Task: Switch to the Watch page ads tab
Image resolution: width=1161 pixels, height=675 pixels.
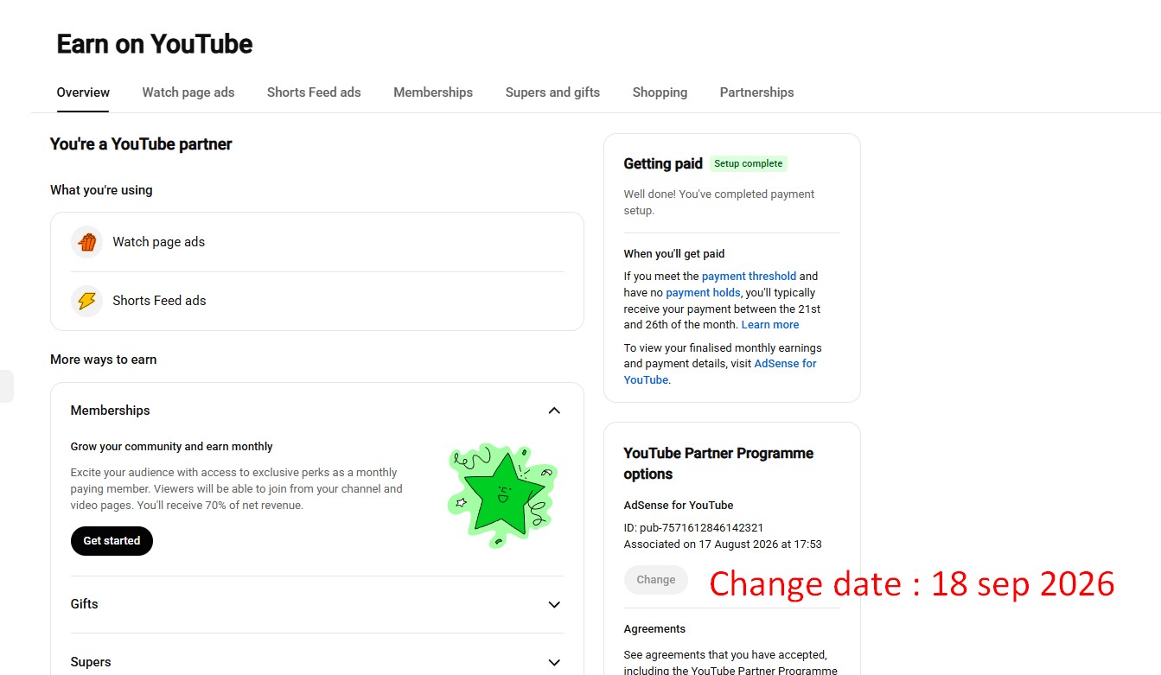Action: point(188,92)
